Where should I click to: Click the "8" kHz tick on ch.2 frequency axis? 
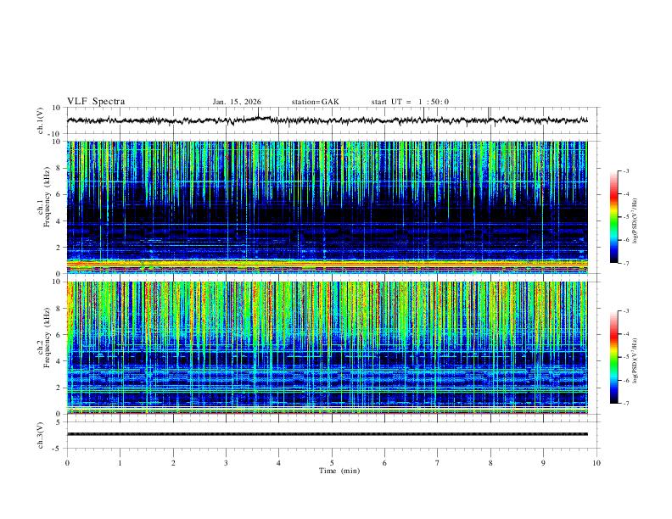[x=59, y=309]
